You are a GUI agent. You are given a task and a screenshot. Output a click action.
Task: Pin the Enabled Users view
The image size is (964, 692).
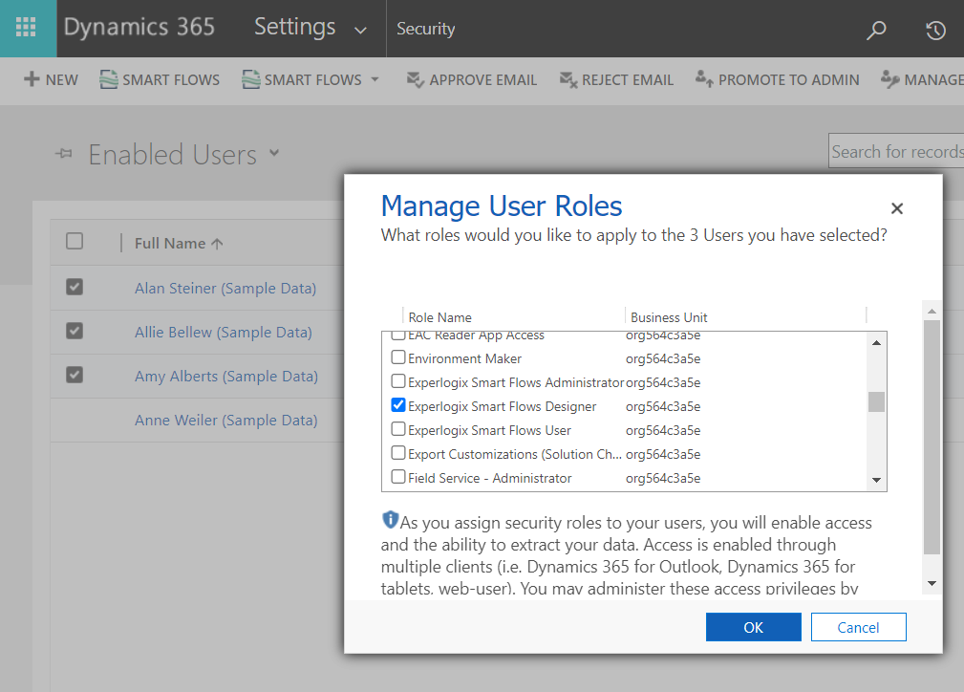point(63,154)
